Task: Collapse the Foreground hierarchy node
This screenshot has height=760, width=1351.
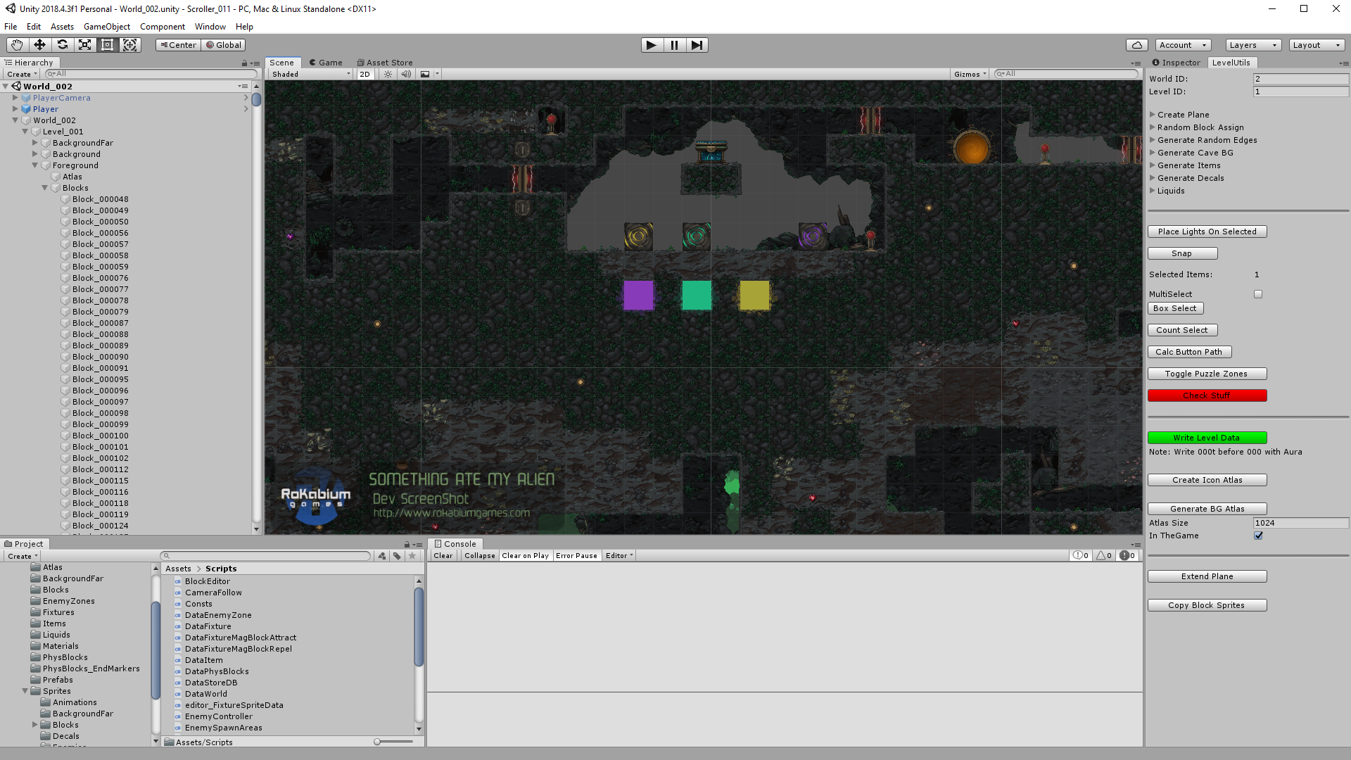Action: point(34,165)
